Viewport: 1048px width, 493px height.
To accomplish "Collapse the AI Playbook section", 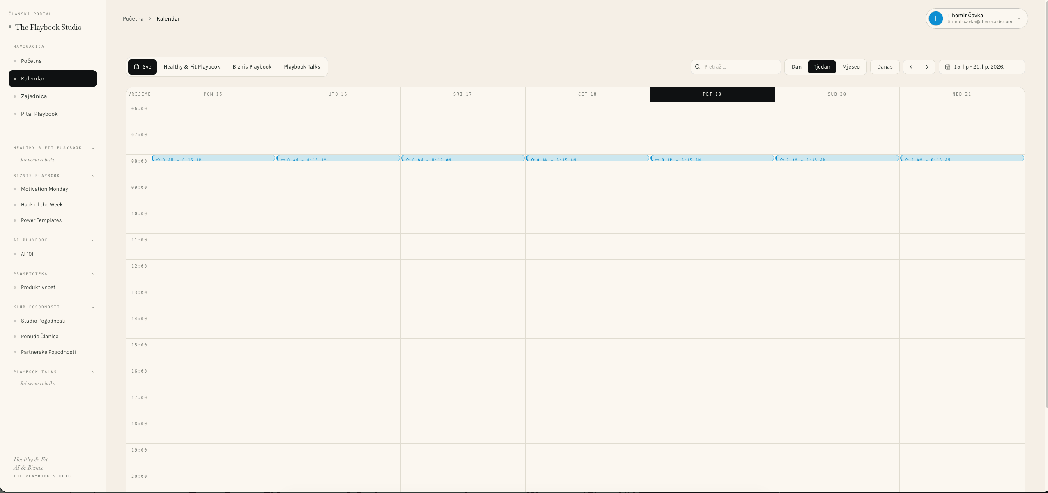I will (93, 240).
